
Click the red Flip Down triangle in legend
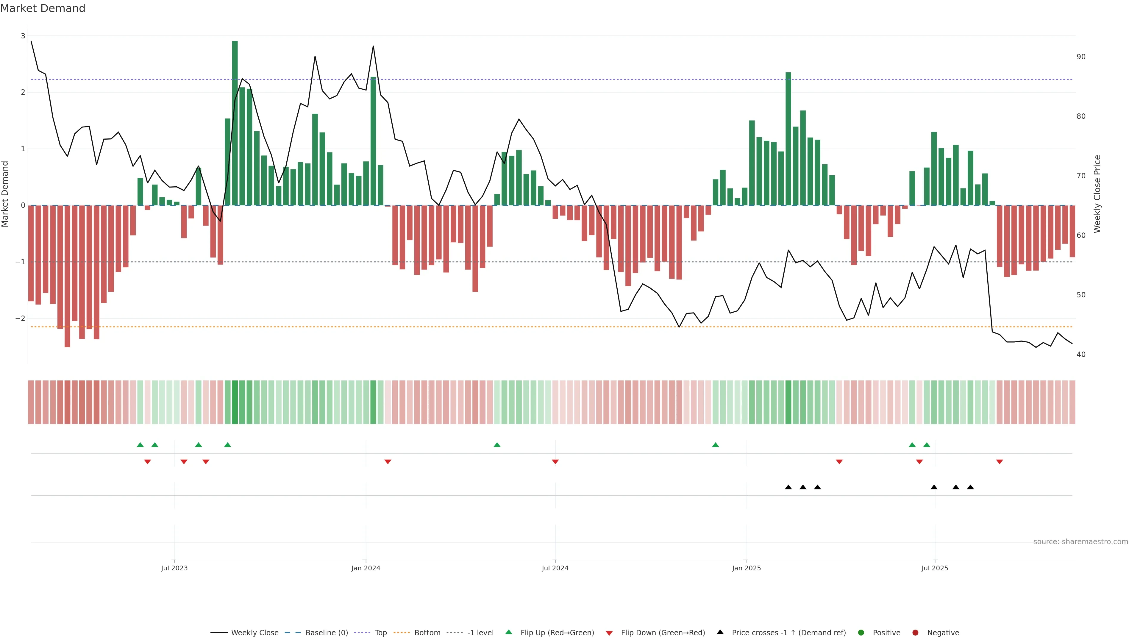pos(609,633)
